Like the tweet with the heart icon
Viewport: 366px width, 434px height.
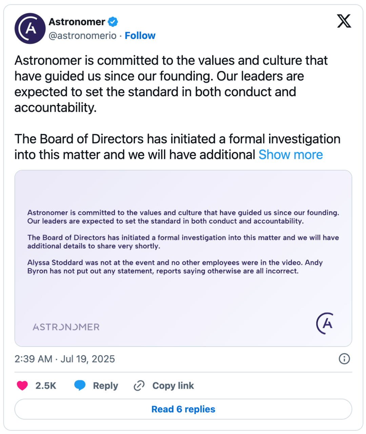(22, 386)
